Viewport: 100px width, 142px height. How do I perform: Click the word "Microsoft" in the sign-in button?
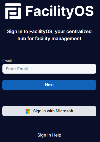click(64, 111)
